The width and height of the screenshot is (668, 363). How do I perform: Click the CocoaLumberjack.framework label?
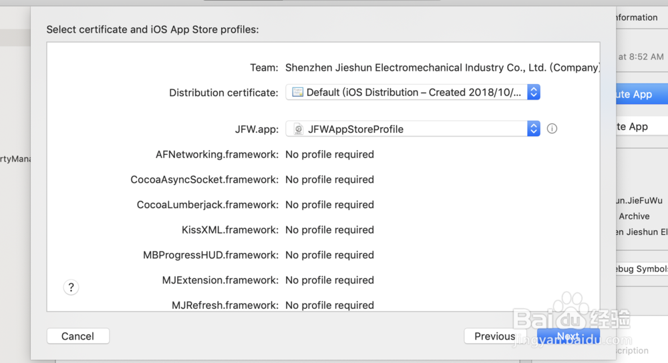tap(207, 205)
